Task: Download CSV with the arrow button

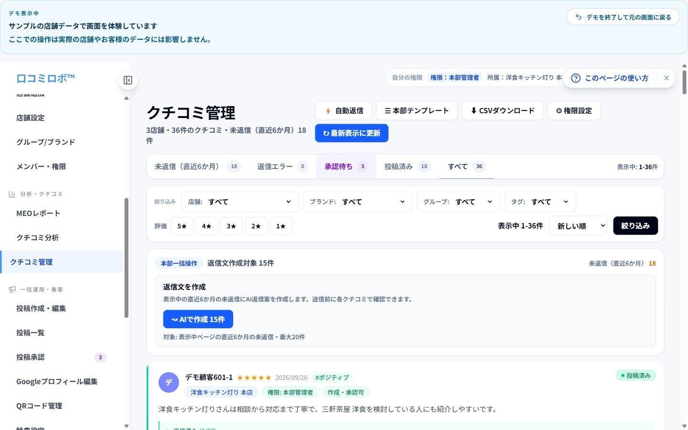Action: pyautogui.click(x=503, y=110)
